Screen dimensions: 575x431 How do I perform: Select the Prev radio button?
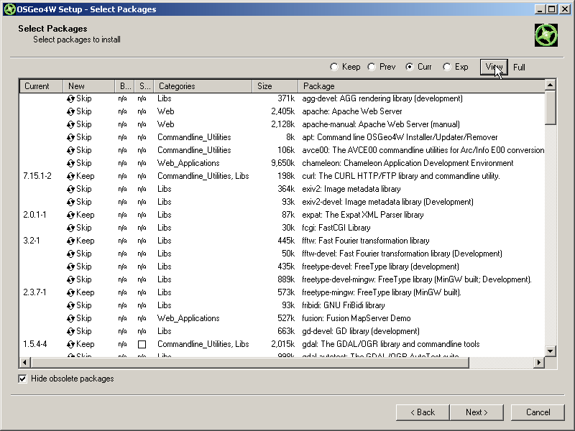click(372, 67)
